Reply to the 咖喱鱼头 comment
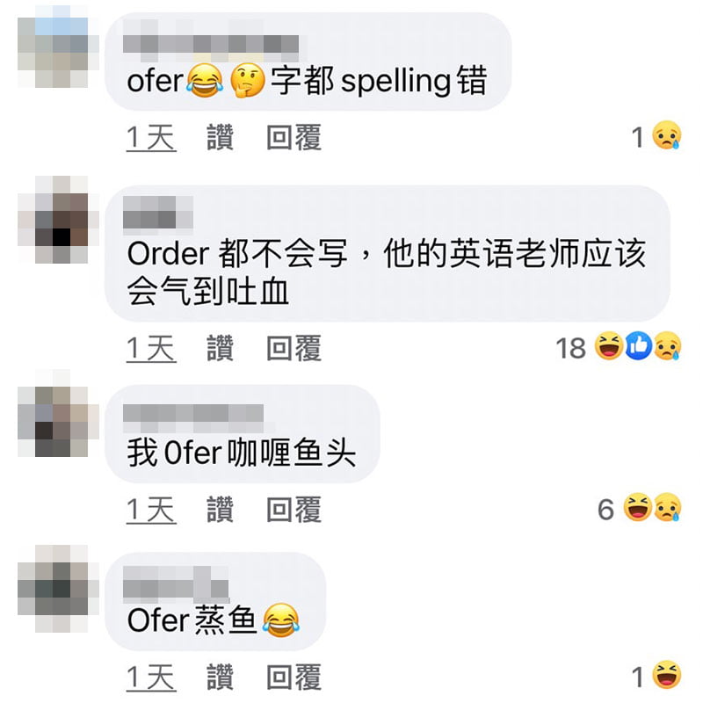Screen dimensions: 703x703 (294, 509)
